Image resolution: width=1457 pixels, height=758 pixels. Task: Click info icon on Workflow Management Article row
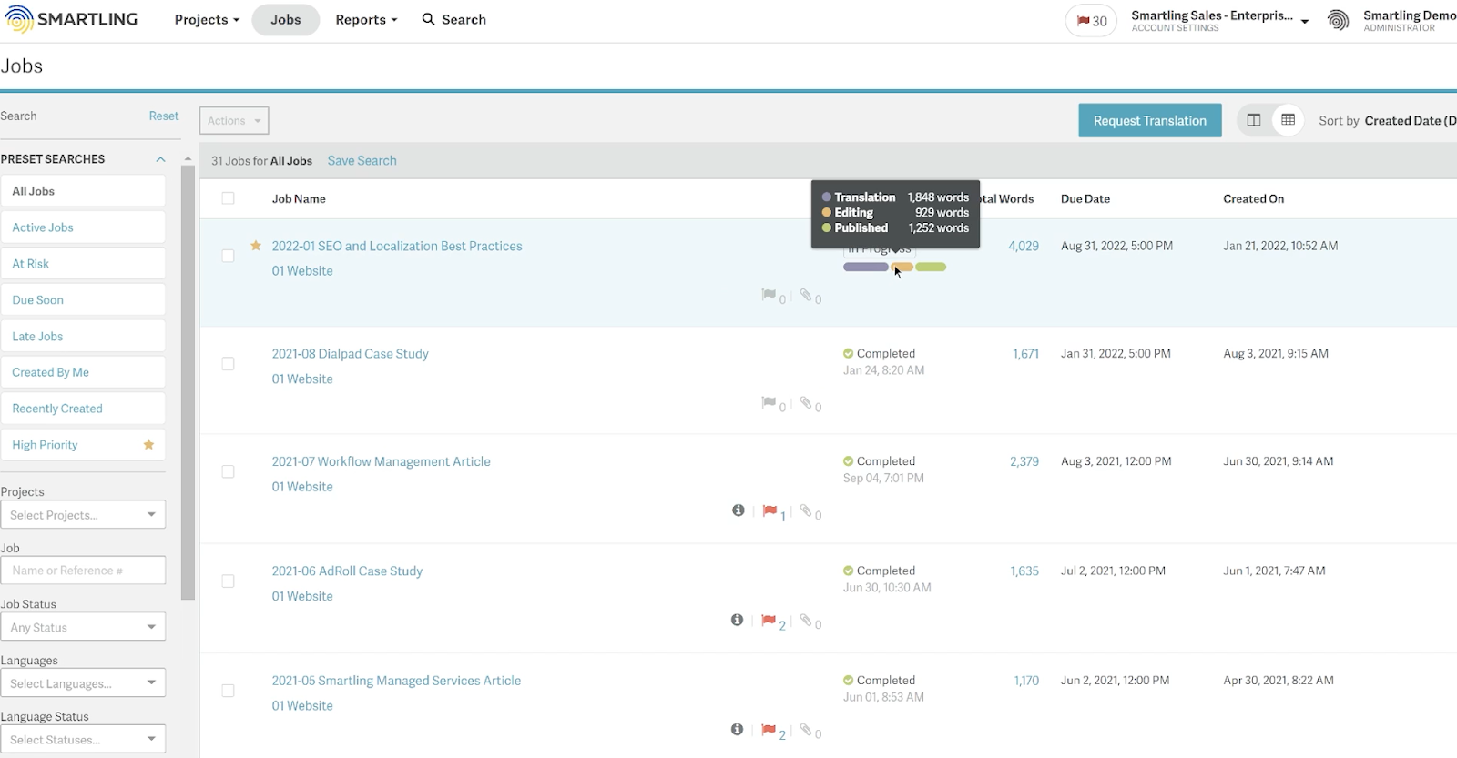(739, 510)
